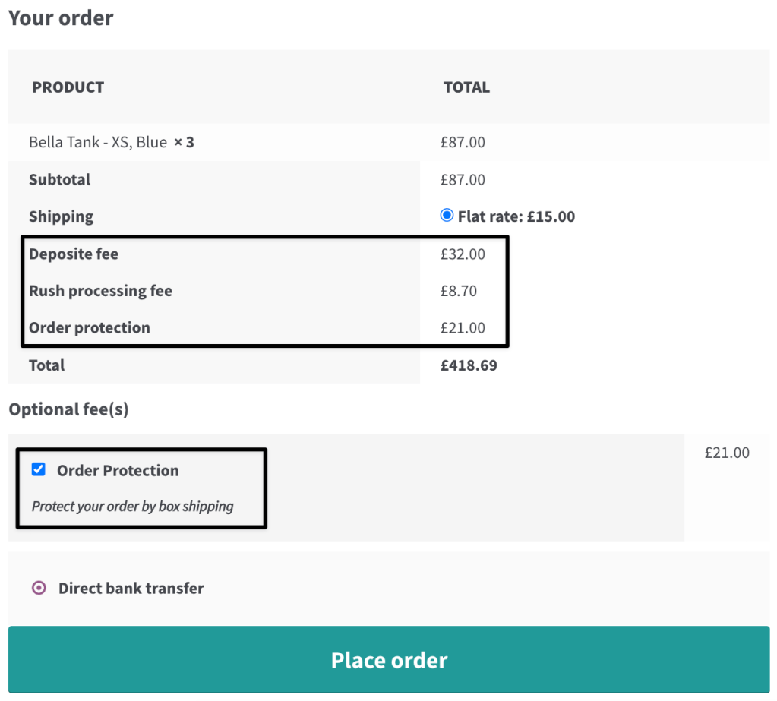Click the Rush processing fee label

tap(100, 291)
